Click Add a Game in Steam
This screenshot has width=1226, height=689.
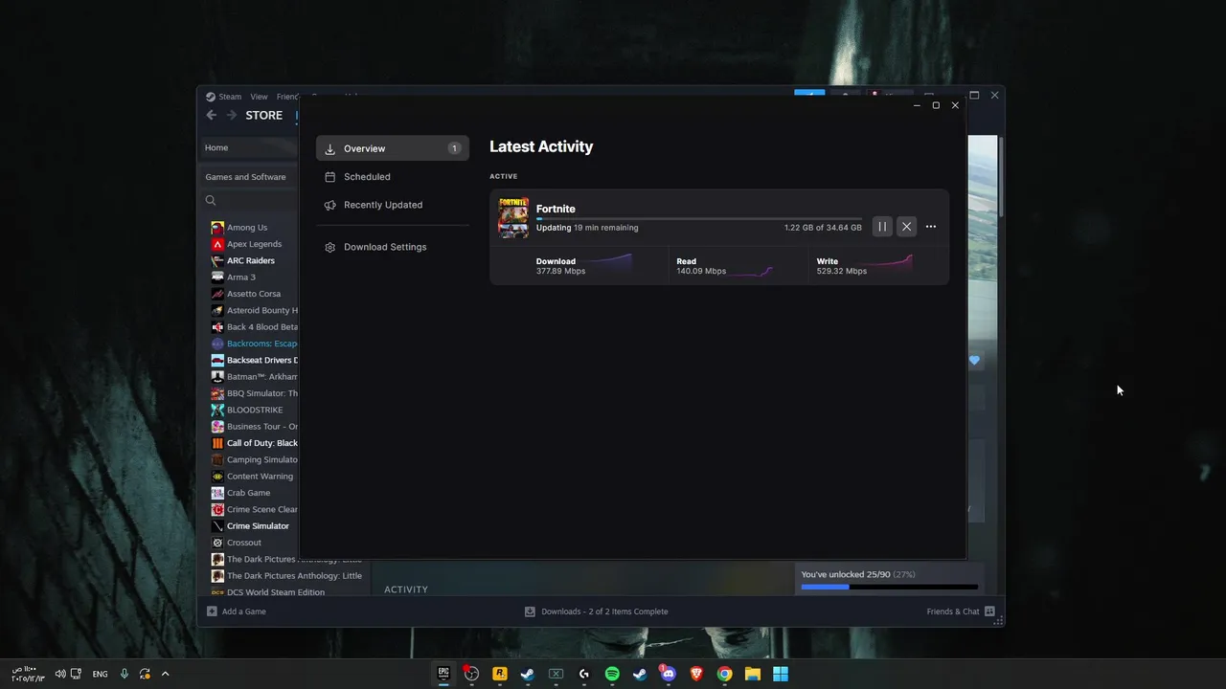pyautogui.click(x=237, y=611)
